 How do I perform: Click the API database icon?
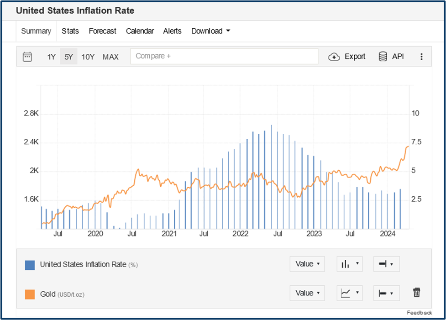[x=383, y=57]
